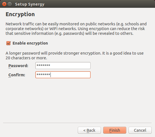Click the 'Password:' field label

coord(18,66)
